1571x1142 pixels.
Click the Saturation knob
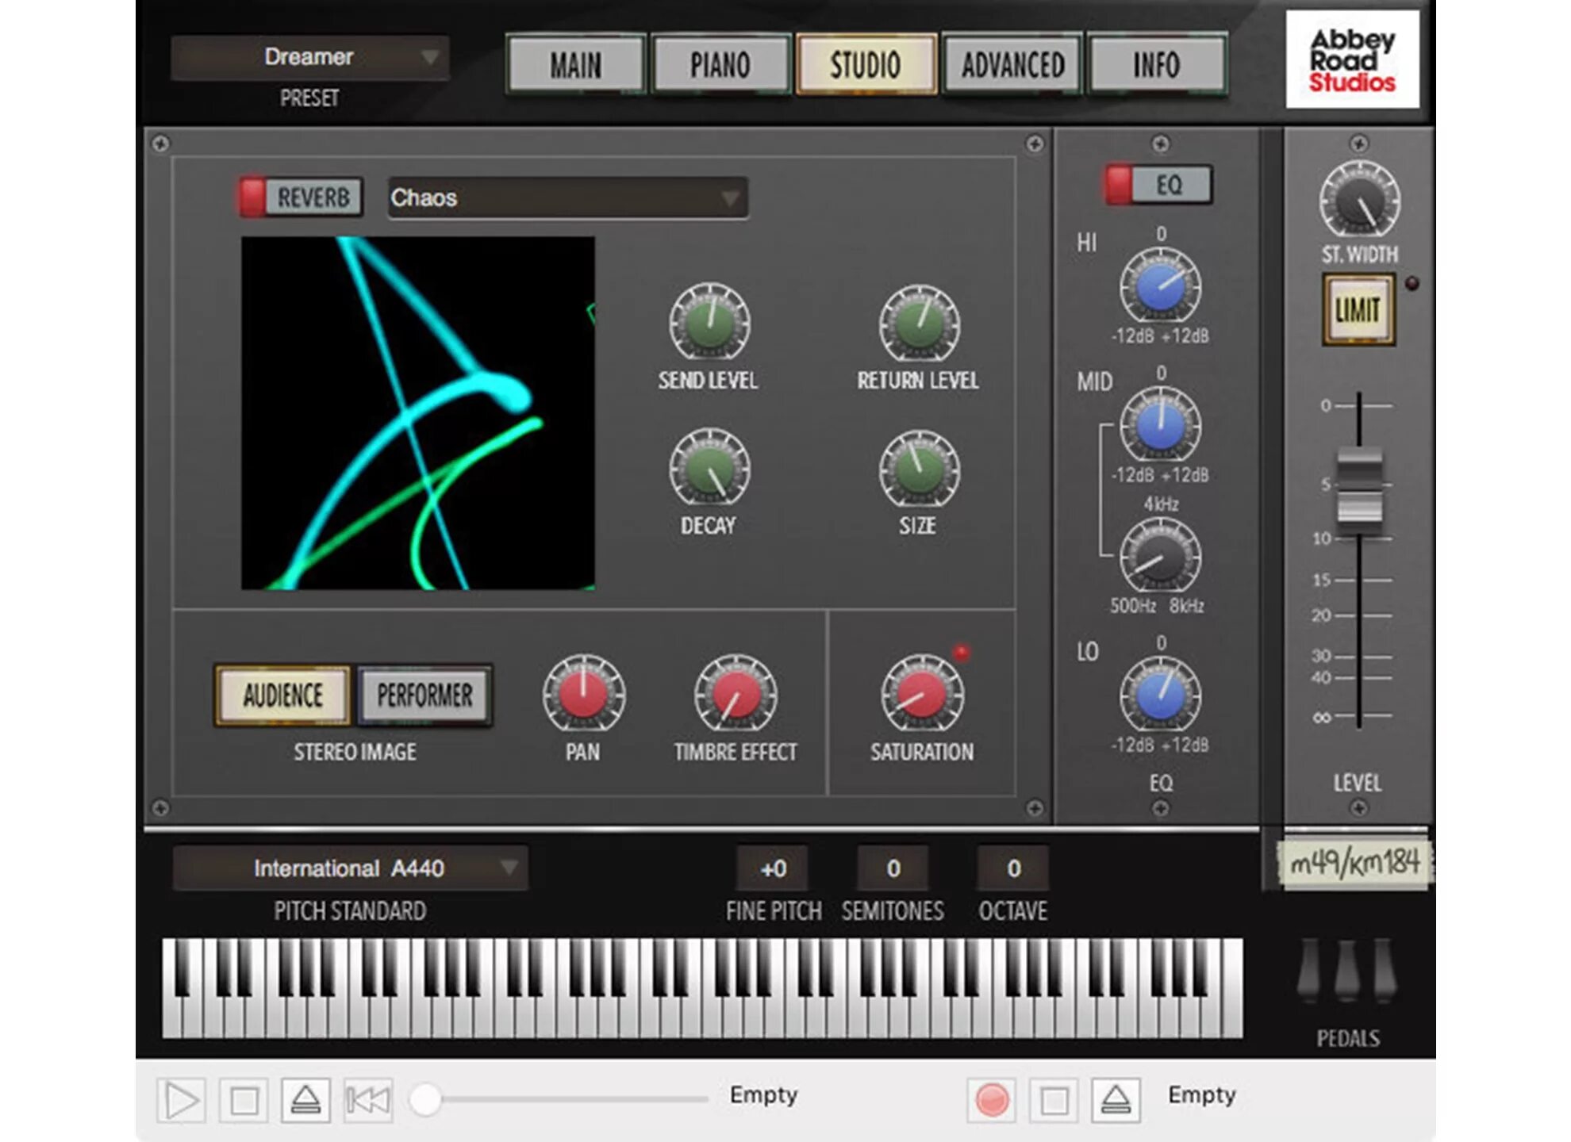[x=922, y=695]
